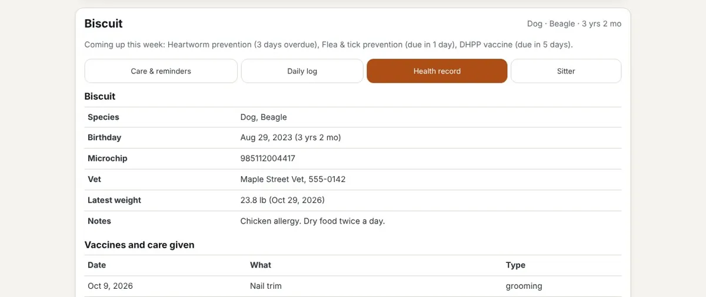Open the Sitter tab
Image resolution: width=706 pixels, height=297 pixels.
coord(566,71)
